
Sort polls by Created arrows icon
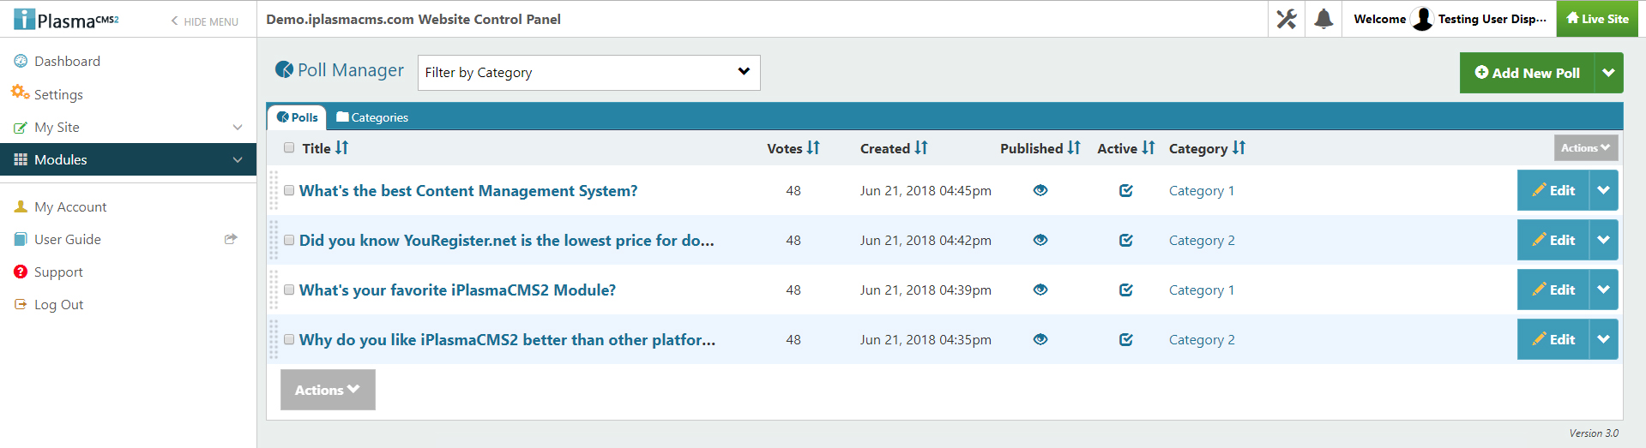(920, 147)
